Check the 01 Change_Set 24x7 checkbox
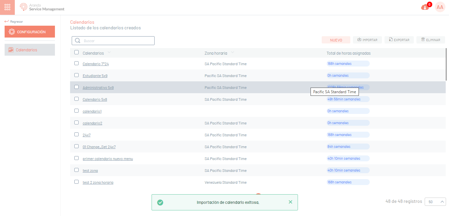The width and height of the screenshot is (449, 216). click(x=77, y=146)
